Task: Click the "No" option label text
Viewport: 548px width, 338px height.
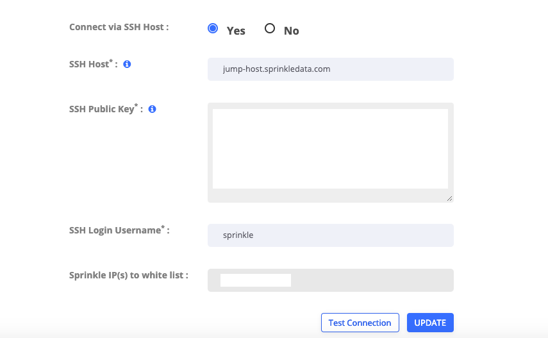Action: [x=292, y=31]
